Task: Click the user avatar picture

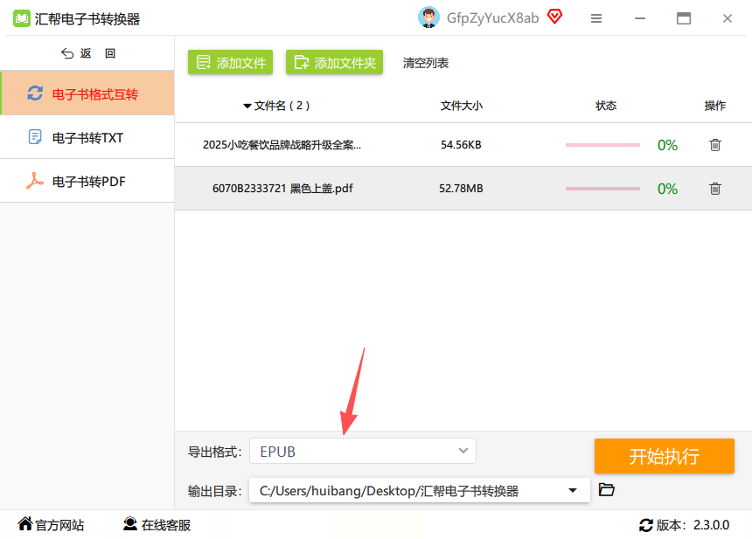Action: tap(428, 17)
